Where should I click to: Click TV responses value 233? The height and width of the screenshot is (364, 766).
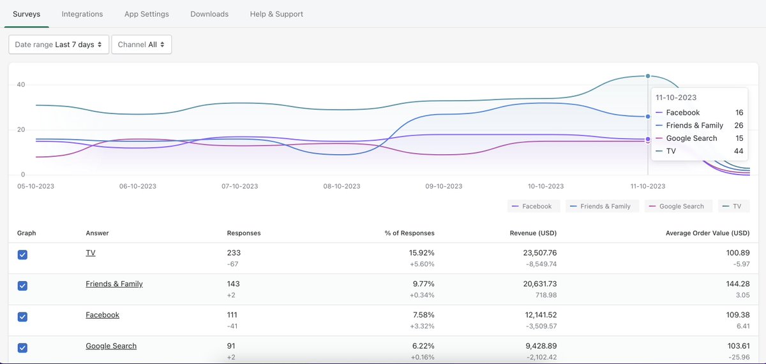click(x=234, y=252)
